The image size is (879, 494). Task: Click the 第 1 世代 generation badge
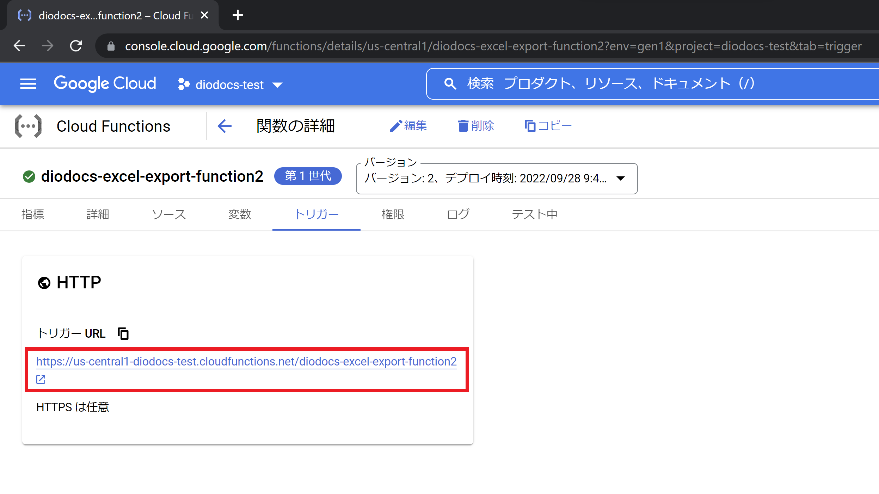(x=308, y=176)
